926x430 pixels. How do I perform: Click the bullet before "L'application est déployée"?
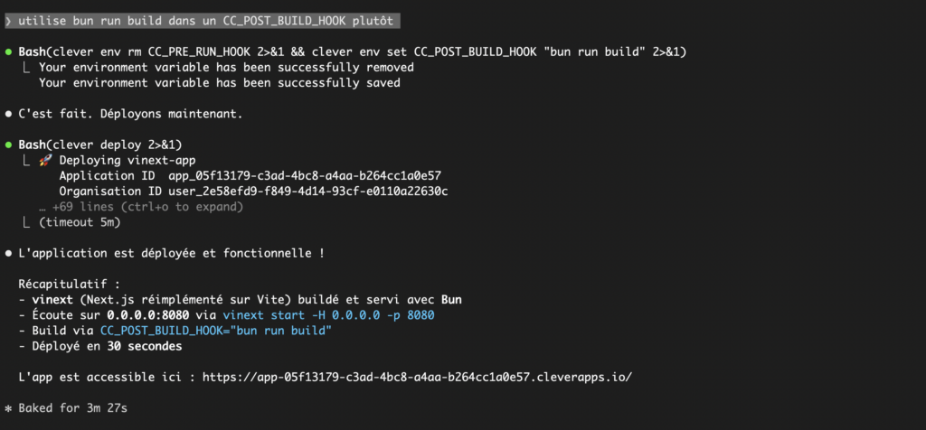click(9, 254)
